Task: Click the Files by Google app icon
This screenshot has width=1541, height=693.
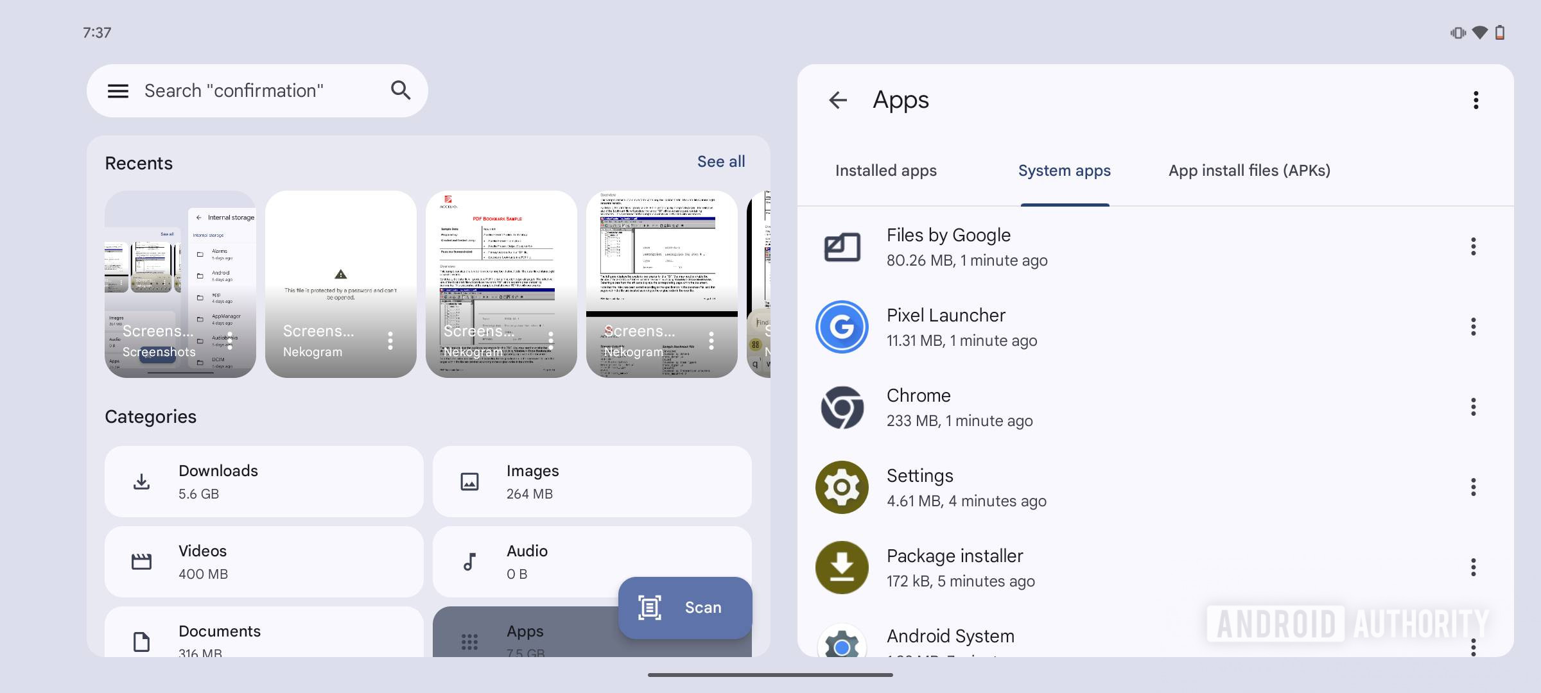Action: [841, 245]
